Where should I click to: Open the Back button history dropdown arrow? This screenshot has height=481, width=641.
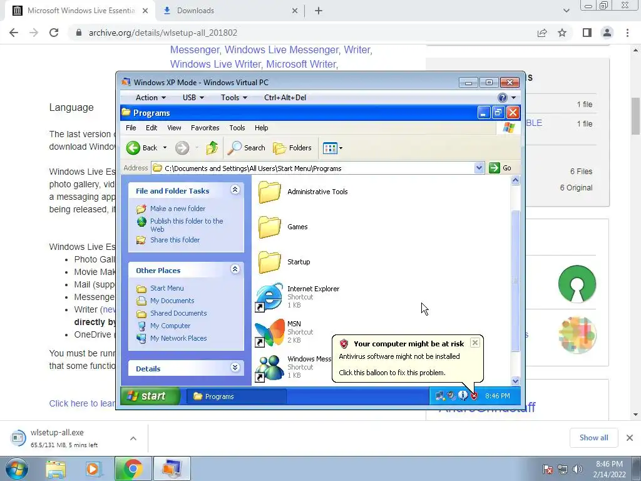(x=165, y=148)
